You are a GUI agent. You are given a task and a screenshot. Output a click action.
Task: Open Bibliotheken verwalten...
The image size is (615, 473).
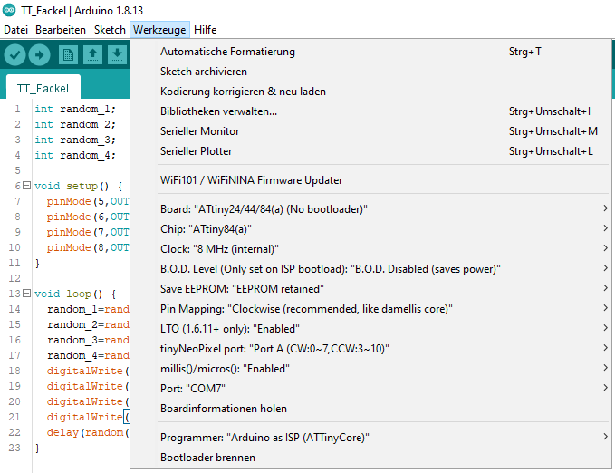[x=370, y=111]
